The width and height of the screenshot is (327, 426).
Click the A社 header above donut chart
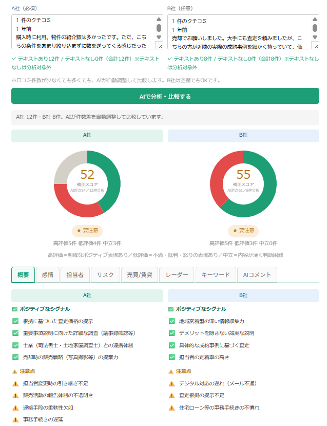click(87, 136)
